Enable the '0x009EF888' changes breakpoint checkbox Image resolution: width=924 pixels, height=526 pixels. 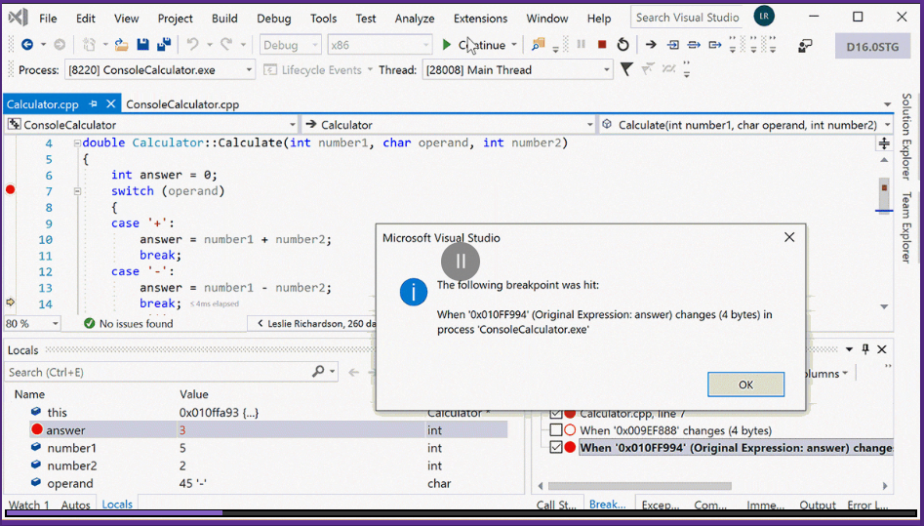[556, 430]
